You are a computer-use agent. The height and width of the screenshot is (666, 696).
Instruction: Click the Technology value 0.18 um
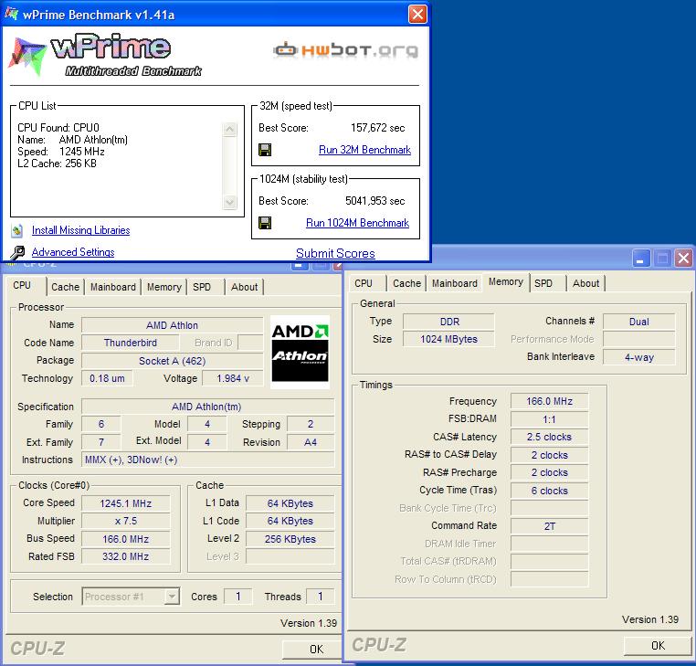[107, 379]
